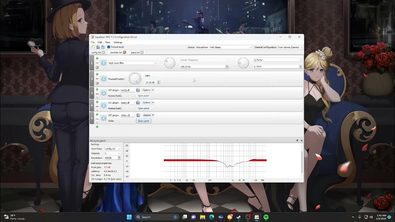Click the 25.00 dB gain stepper
395x222 pixels.
point(158,82)
